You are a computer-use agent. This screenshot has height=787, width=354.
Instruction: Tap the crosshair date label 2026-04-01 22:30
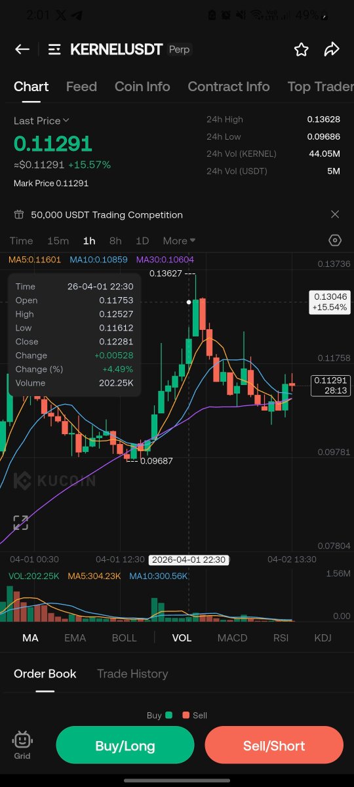(x=189, y=559)
